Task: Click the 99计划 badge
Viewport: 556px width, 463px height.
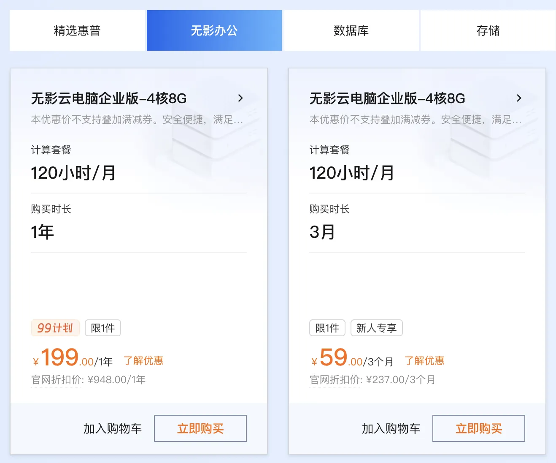Action: click(55, 328)
